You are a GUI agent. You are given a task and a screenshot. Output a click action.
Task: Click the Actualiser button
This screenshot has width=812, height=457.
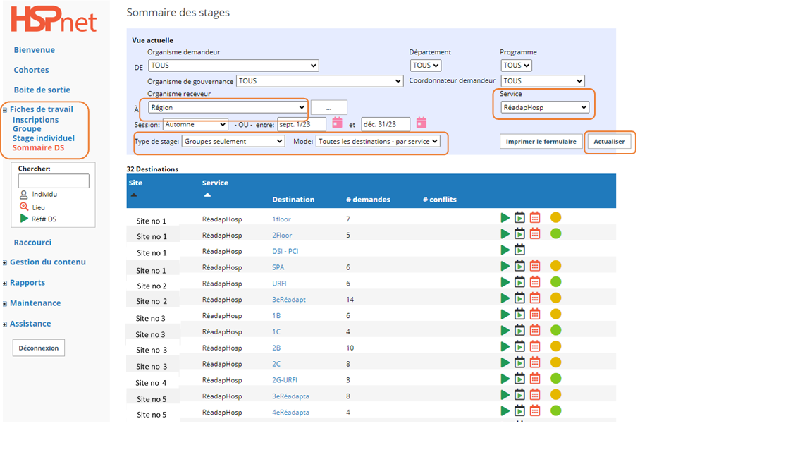(x=609, y=142)
